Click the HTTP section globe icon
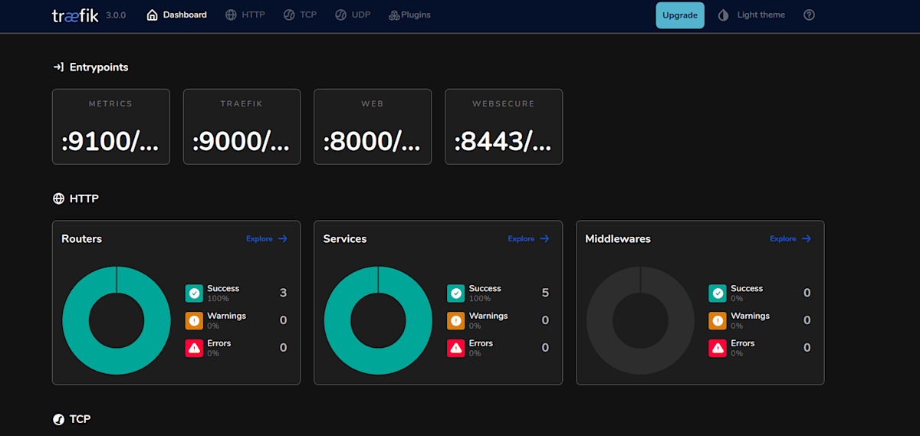 tap(58, 198)
